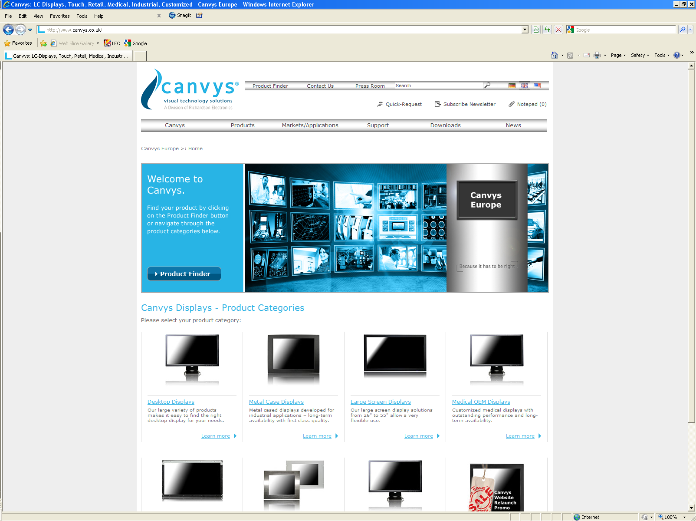The width and height of the screenshot is (696, 521).
Task: Click Subscribe Newsletter link
Action: (465, 104)
